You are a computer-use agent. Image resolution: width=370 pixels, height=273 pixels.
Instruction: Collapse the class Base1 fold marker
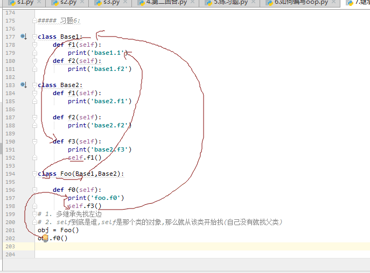click(x=36, y=37)
